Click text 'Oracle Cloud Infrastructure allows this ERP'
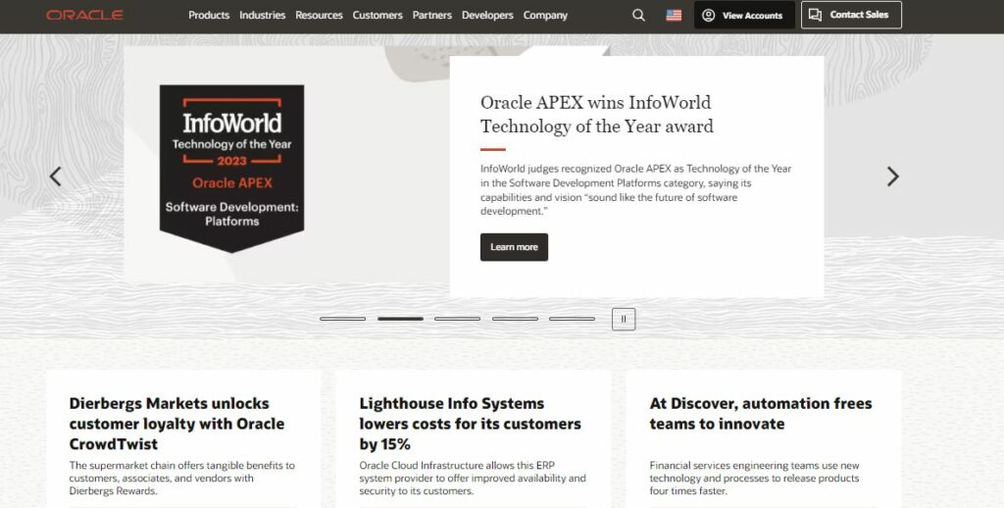The image size is (1004, 508). [x=473, y=478]
